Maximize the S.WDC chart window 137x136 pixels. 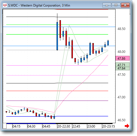(x=116, y=5)
